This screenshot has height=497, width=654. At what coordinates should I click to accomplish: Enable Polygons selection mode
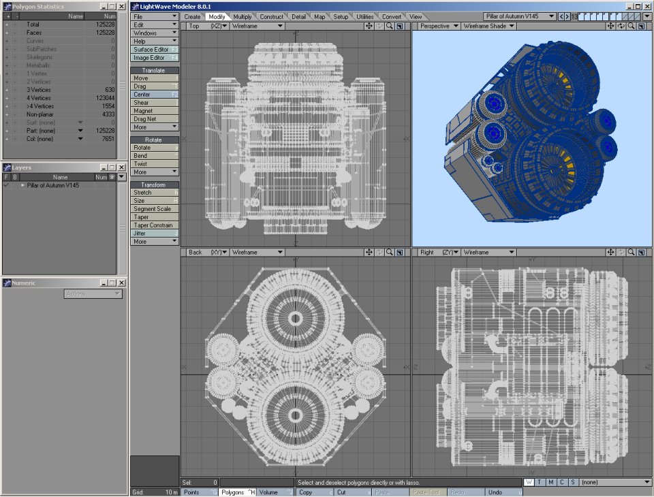click(x=237, y=492)
